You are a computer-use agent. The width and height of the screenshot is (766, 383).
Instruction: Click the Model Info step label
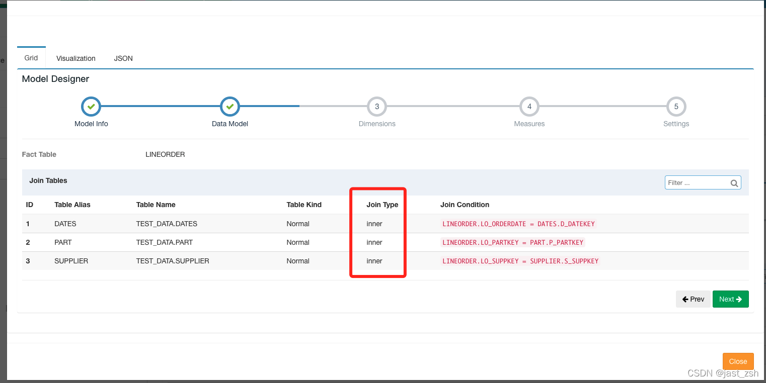(x=91, y=124)
